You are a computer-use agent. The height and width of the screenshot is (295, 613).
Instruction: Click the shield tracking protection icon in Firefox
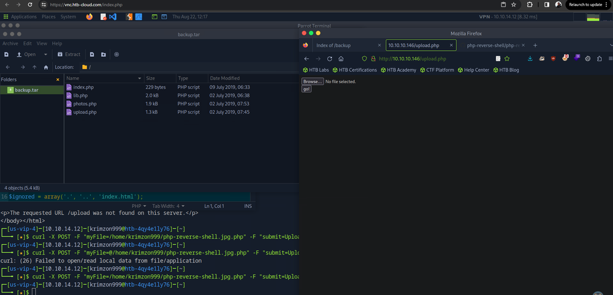[364, 59]
